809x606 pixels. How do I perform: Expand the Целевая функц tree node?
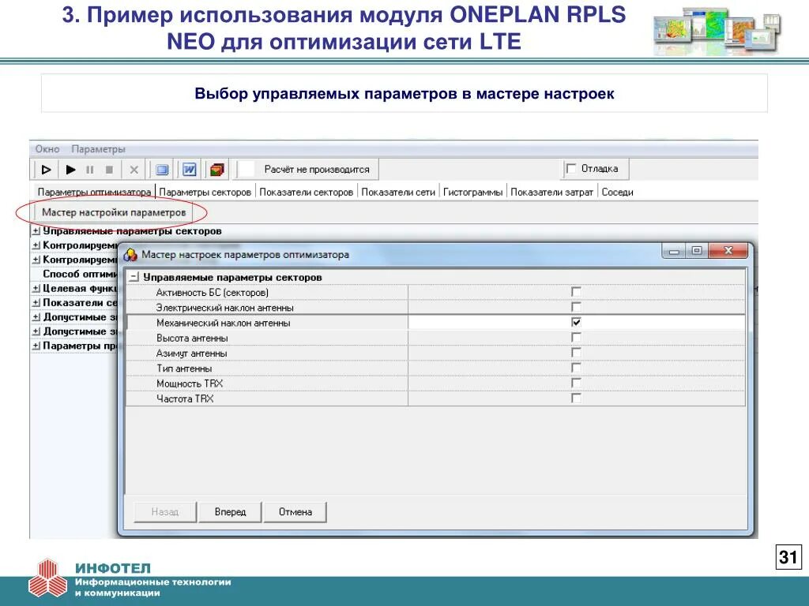[x=36, y=288]
